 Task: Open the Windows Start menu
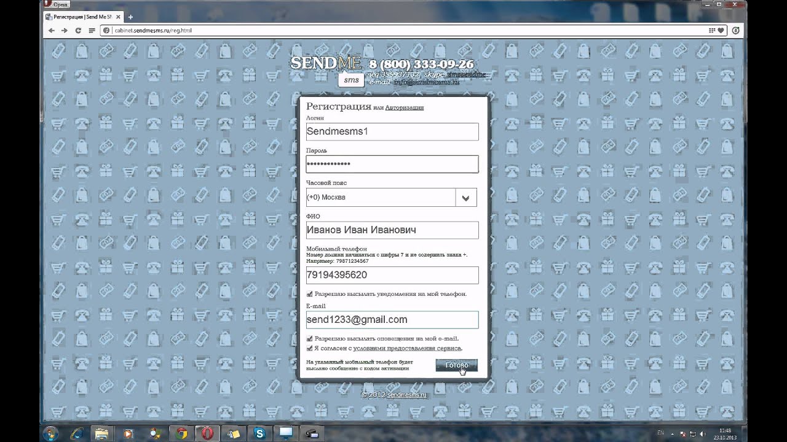(x=50, y=433)
